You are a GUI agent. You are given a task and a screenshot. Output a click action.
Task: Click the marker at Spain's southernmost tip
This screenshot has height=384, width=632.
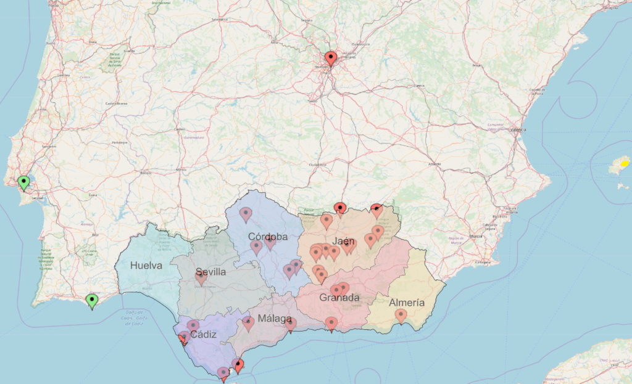pyautogui.click(x=223, y=373)
